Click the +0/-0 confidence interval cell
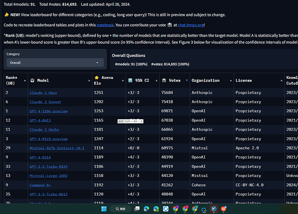The image size is (298, 214). (133, 148)
